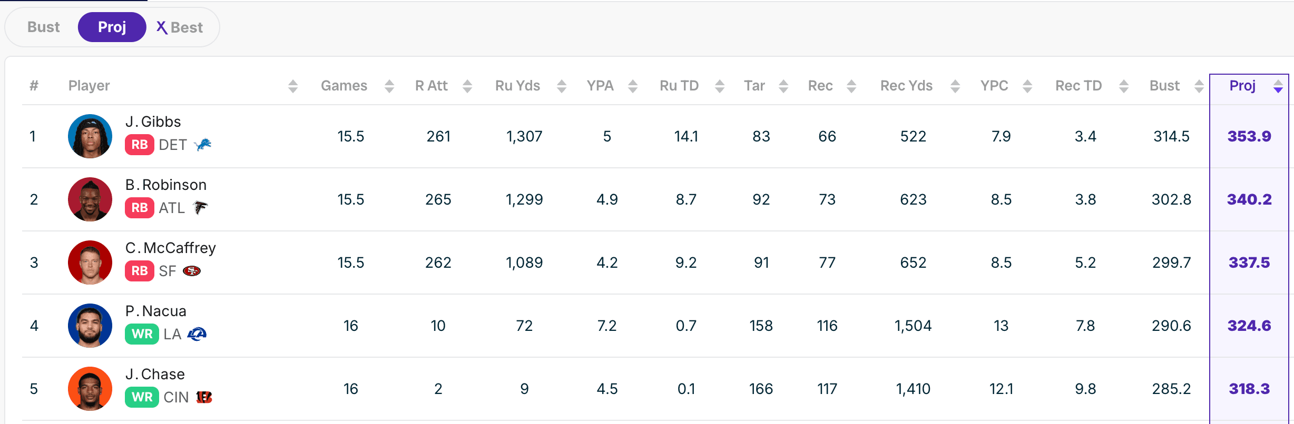Screen dimensions: 1294x424
Task: Sort table by Ru Yds arrows
Action: point(562,86)
